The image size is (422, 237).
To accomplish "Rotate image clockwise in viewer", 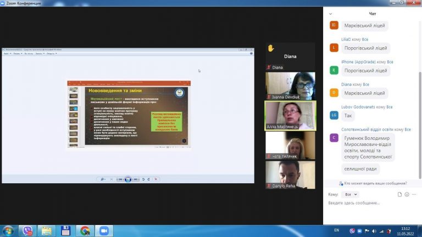I will 148,179.
